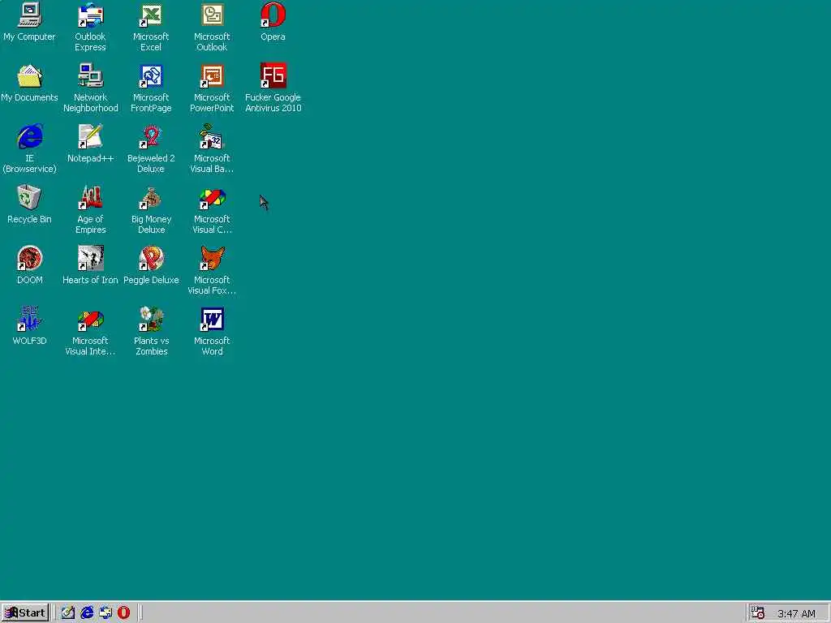Click Show Desktop in the Quick Launch bar
The height and width of the screenshot is (623, 831).
68,613
